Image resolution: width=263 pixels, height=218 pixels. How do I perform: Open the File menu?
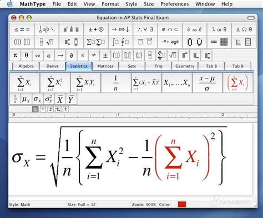(57, 4)
